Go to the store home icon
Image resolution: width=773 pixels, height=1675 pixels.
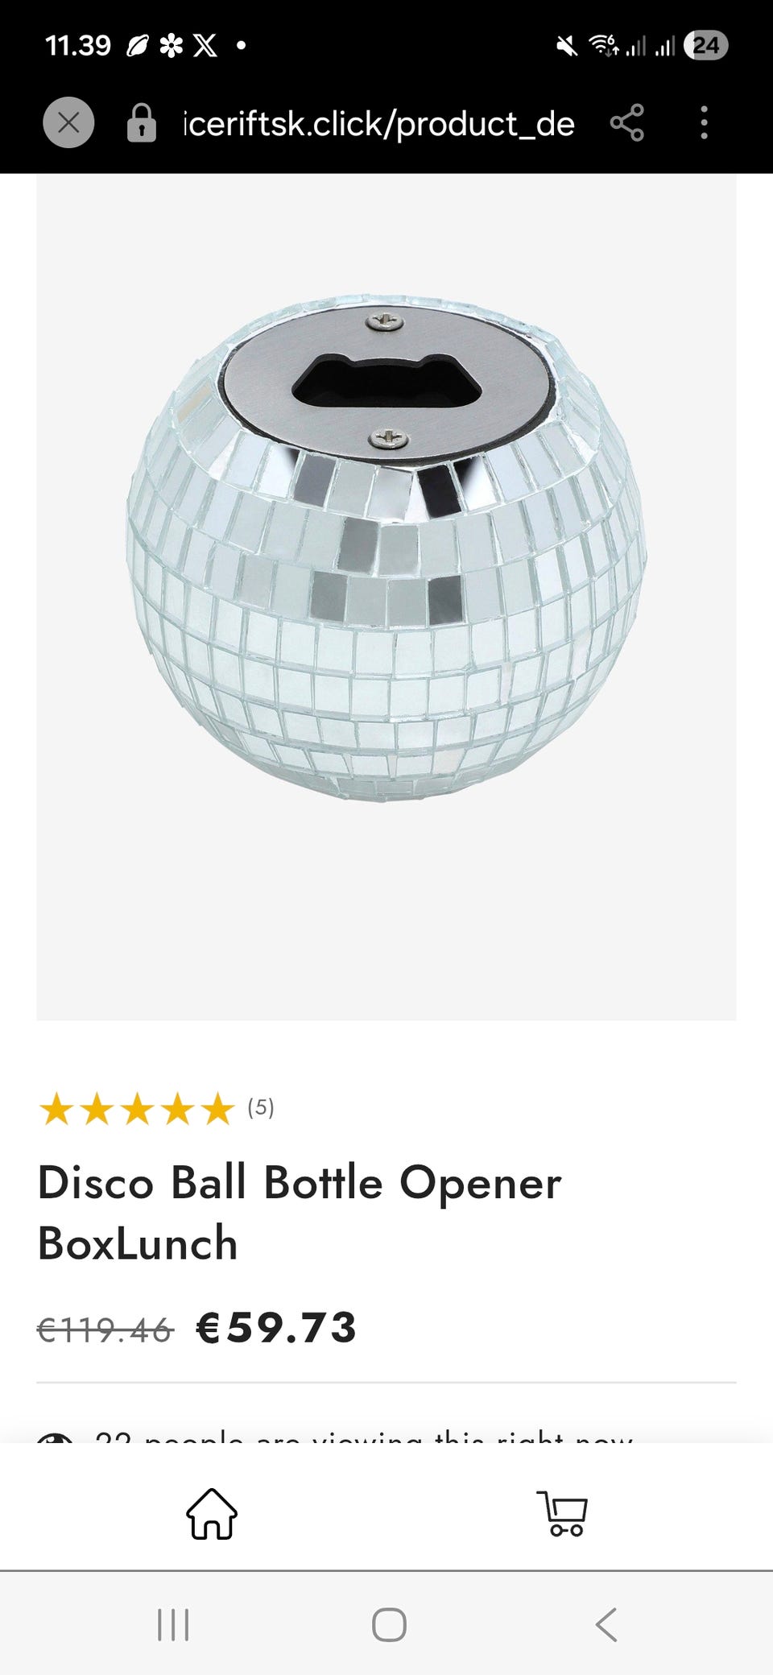click(x=212, y=1513)
